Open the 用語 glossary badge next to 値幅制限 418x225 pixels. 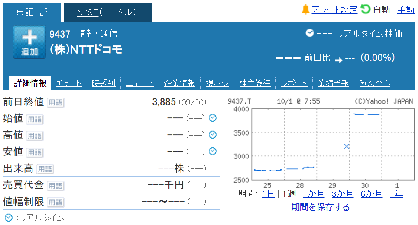point(55,202)
